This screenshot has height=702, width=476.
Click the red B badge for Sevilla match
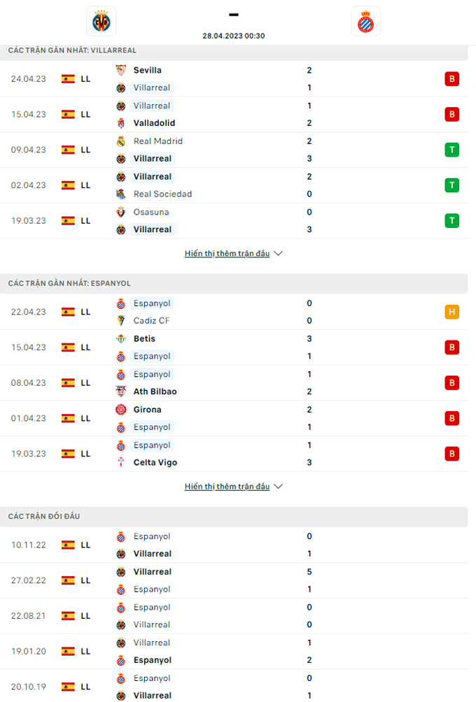[451, 79]
